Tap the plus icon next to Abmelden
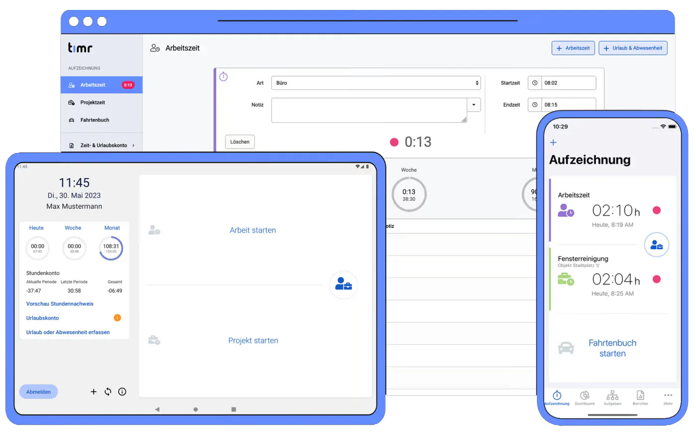 tap(93, 392)
